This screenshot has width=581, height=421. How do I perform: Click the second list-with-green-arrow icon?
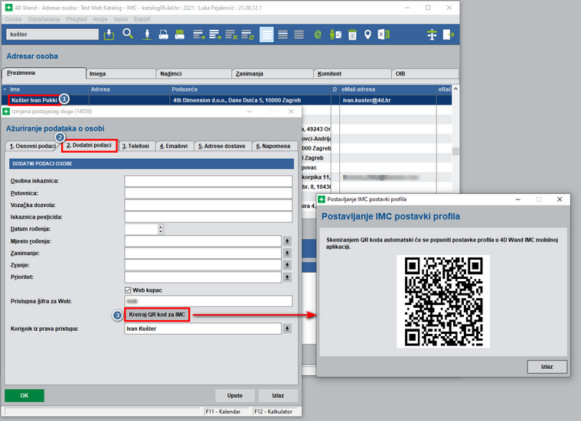(x=215, y=35)
